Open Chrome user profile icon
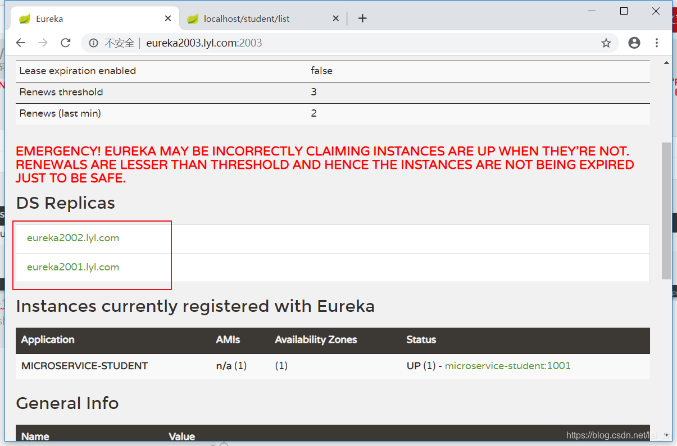This screenshot has width=677, height=446. pyautogui.click(x=634, y=43)
